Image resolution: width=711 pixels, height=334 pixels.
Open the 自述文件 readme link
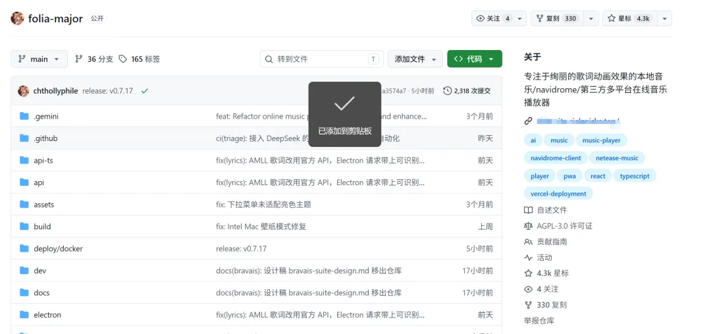point(546,210)
